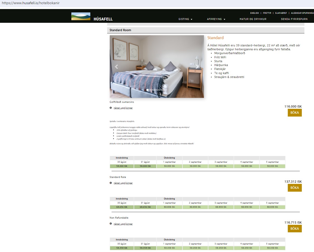Open Matur og Drykkur menu item
This screenshot has height=252, width=314.
[x=253, y=19]
